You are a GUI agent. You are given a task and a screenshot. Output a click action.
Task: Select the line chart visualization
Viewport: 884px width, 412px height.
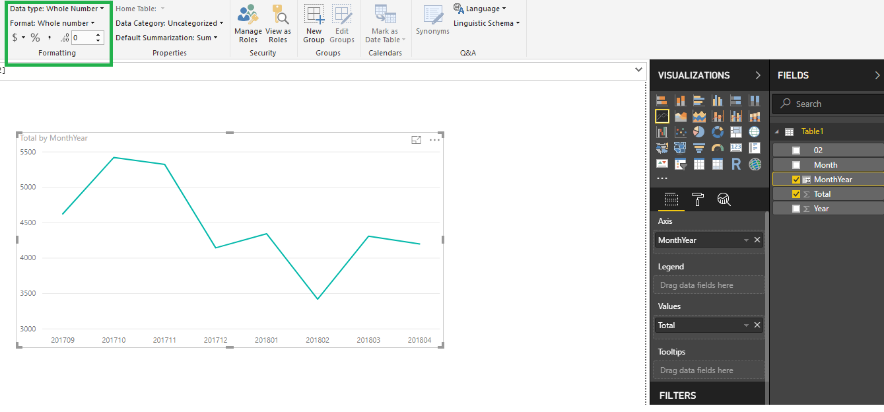tap(662, 117)
